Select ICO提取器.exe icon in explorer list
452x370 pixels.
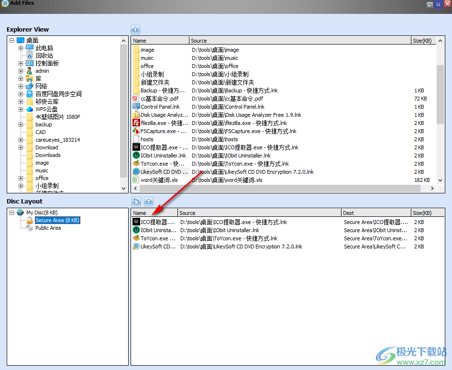[x=136, y=147]
